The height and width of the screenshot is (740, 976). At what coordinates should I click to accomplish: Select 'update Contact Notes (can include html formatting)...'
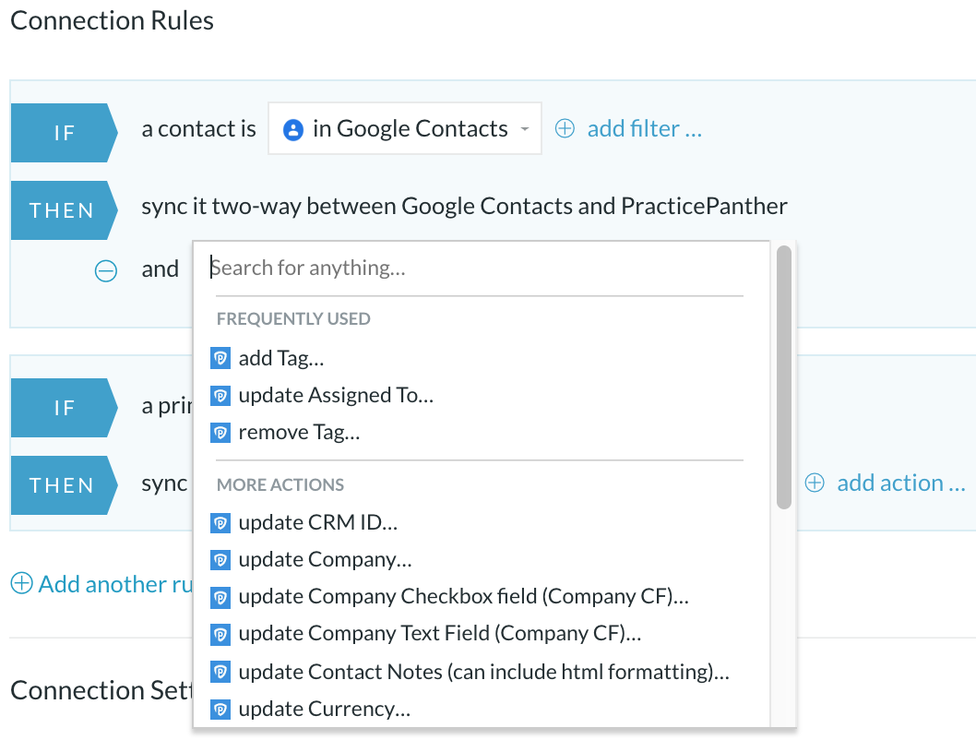(x=484, y=672)
